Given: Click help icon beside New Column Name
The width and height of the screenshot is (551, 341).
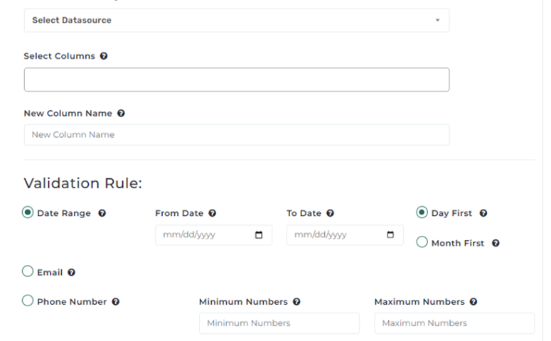Looking at the screenshot, I should tap(121, 113).
